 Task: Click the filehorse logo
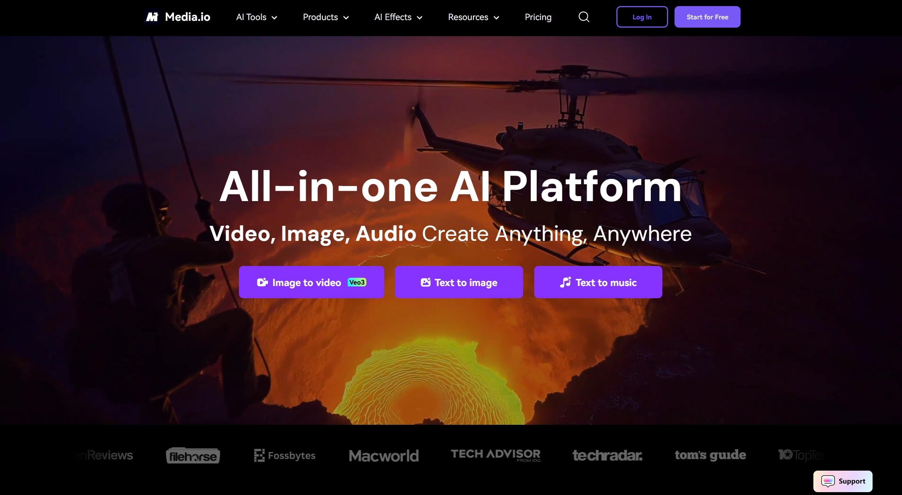click(x=193, y=456)
